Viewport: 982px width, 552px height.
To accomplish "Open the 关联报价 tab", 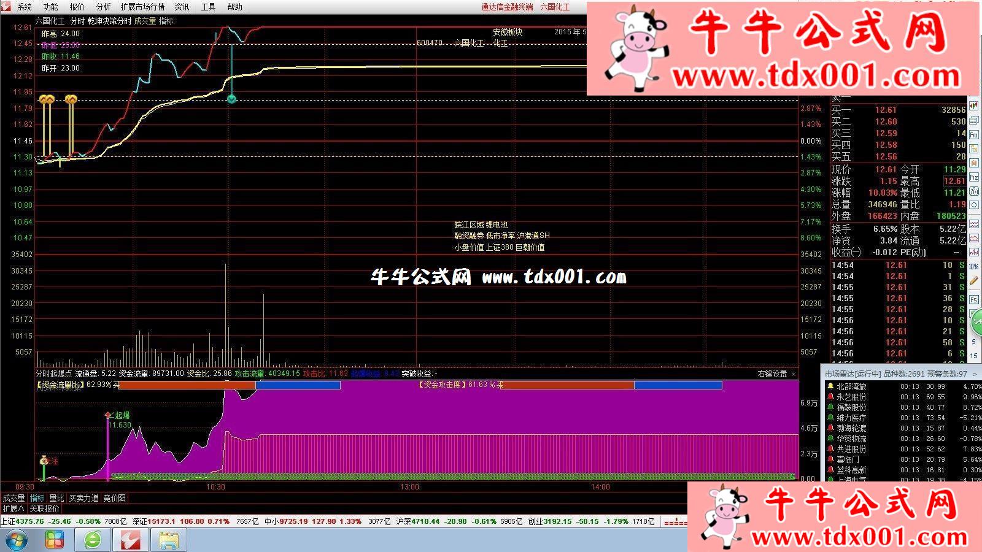I will coord(44,508).
